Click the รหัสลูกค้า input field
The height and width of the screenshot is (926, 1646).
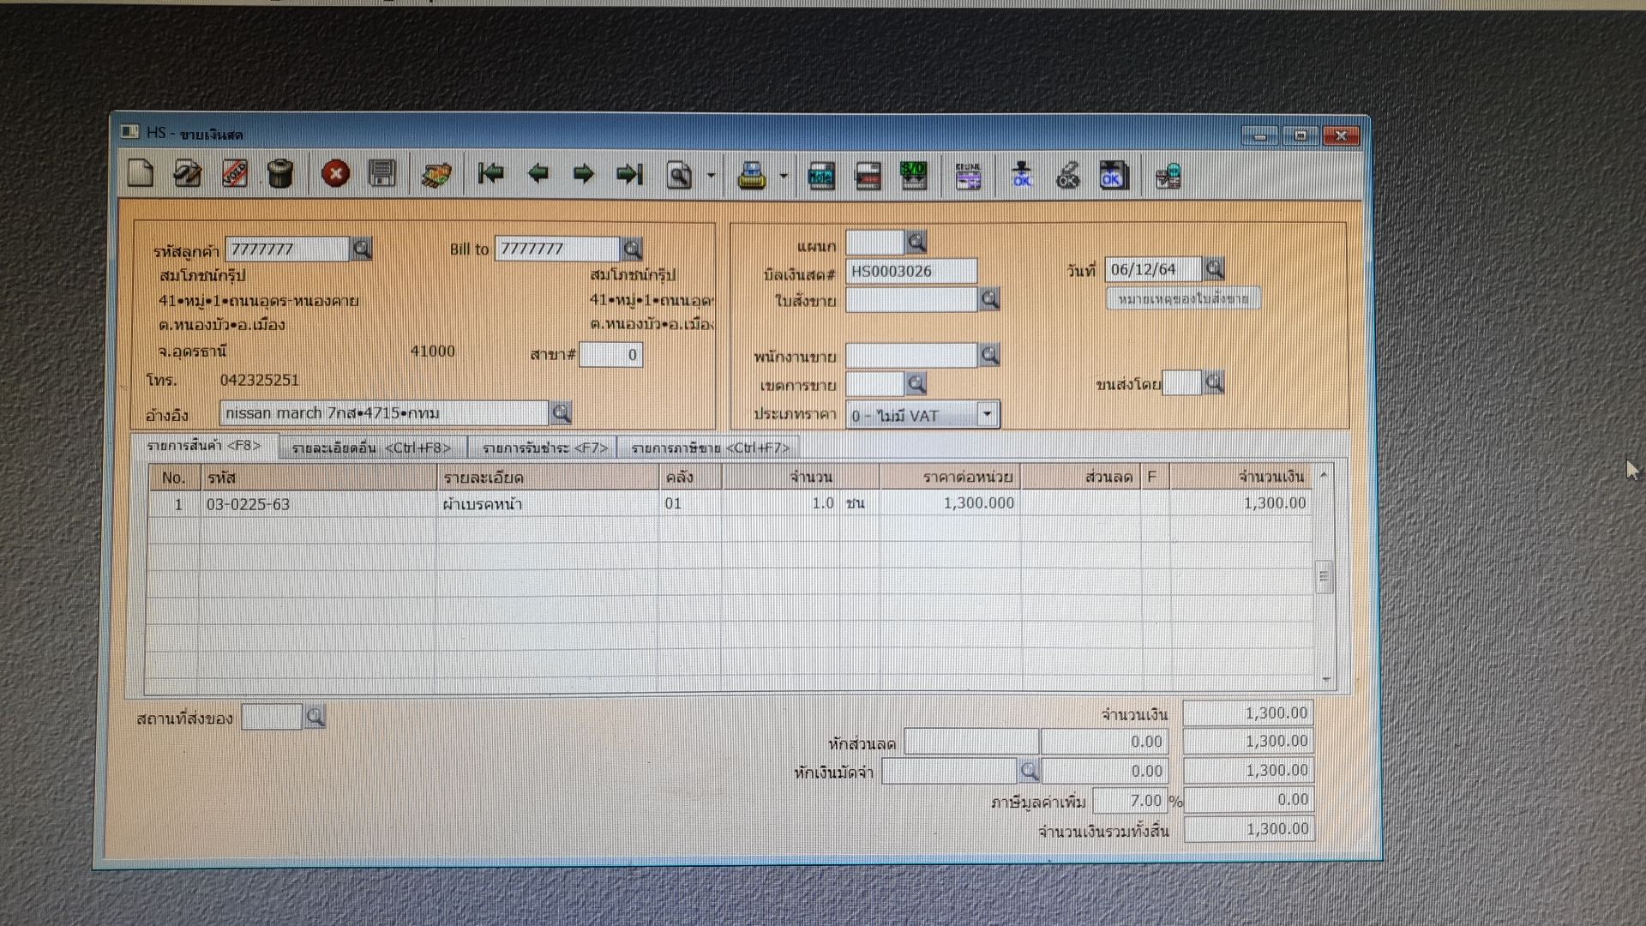click(287, 249)
